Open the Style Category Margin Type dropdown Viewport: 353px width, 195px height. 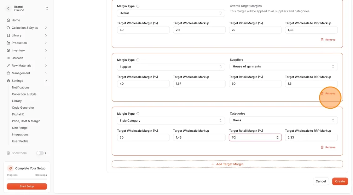click(171, 121)
